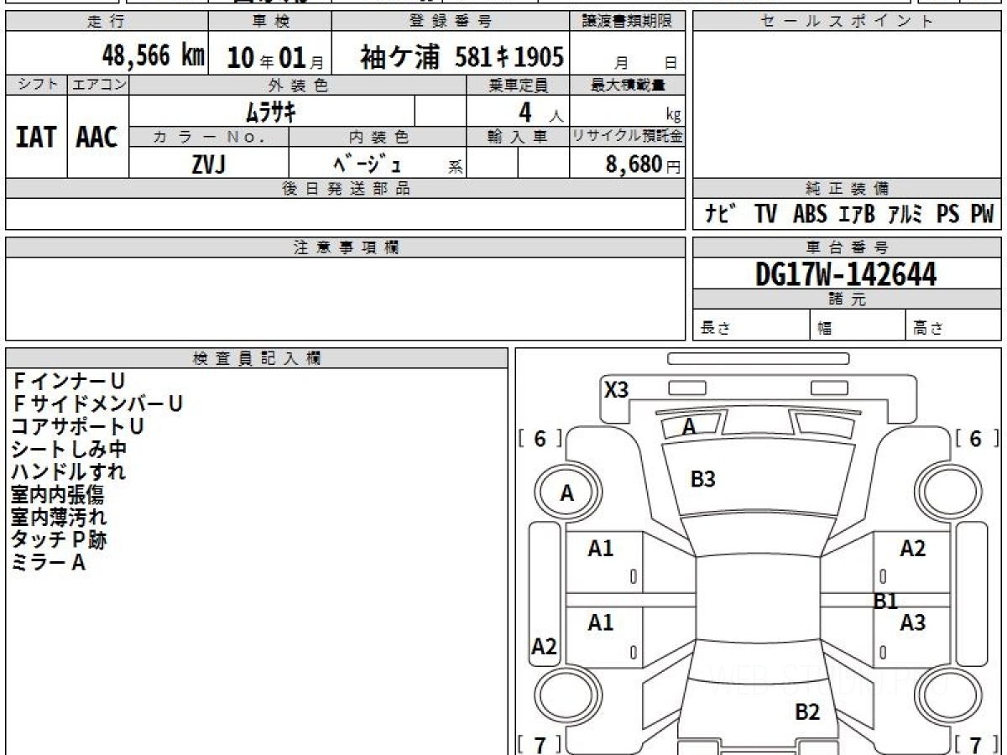This screenshot has width=1007, height=755.
Task: Select the mileage value 48,566 km
Action: [153, 56]
